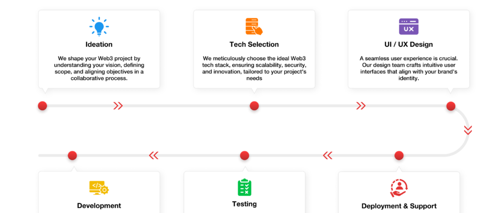Click the yellow code monitor Development icon
Viewport: 501px width, 213px height.
(x=99, y=188)
